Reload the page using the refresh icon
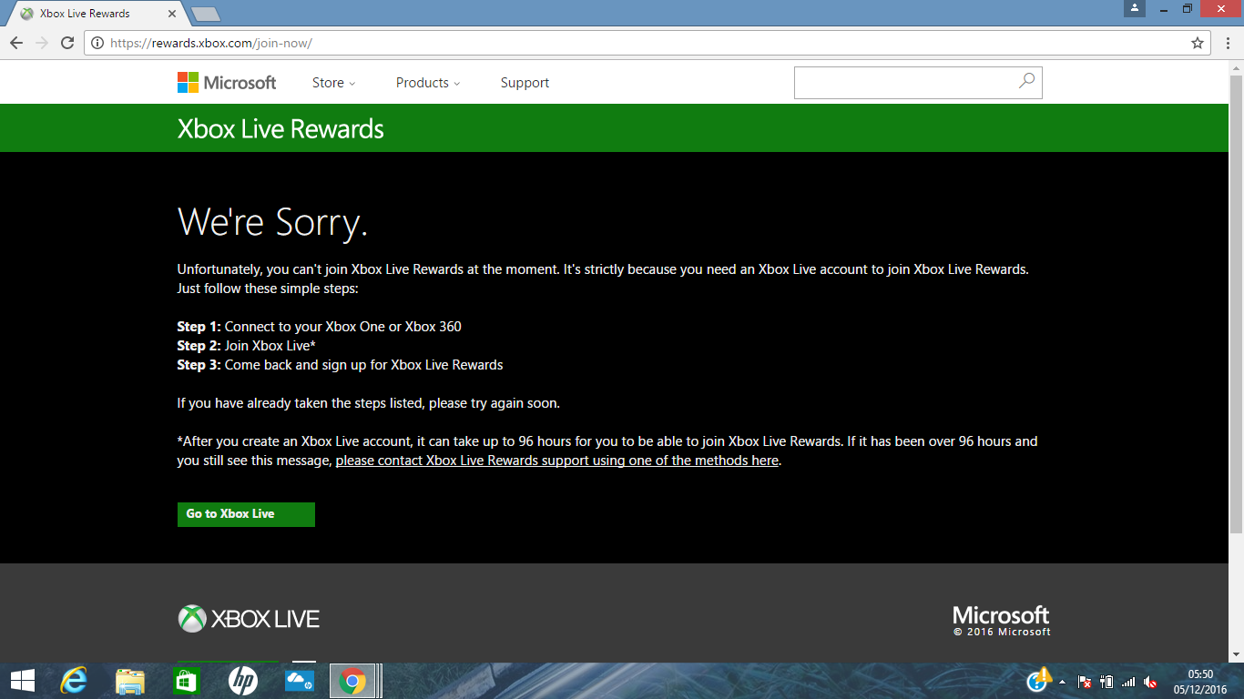This screenshot has height=699, width=1244. [x=65, y=42]
